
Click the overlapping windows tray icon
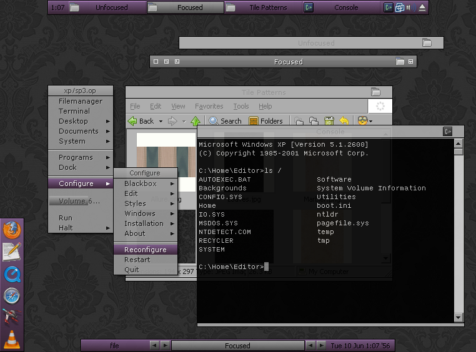point(400,7)
